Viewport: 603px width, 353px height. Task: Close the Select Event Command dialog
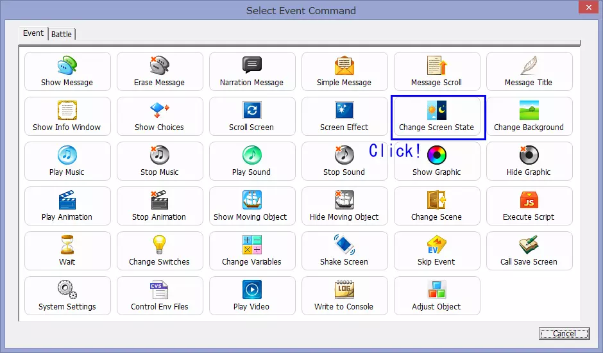pos(588,7)
